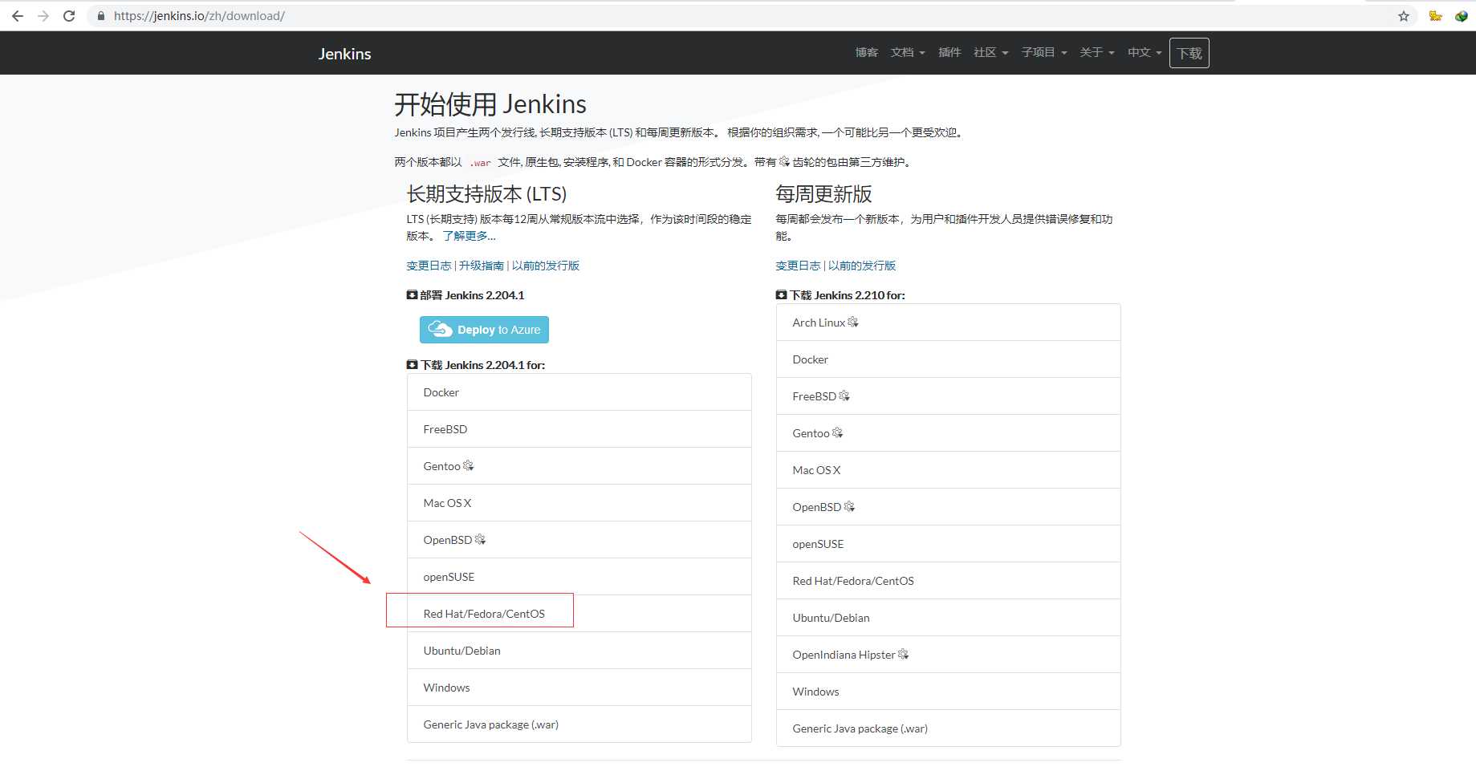Viewport: 1476px width, 775px height.
Task: Select OpenBSD in the LTS download list
Action: [x=579, y=540]
